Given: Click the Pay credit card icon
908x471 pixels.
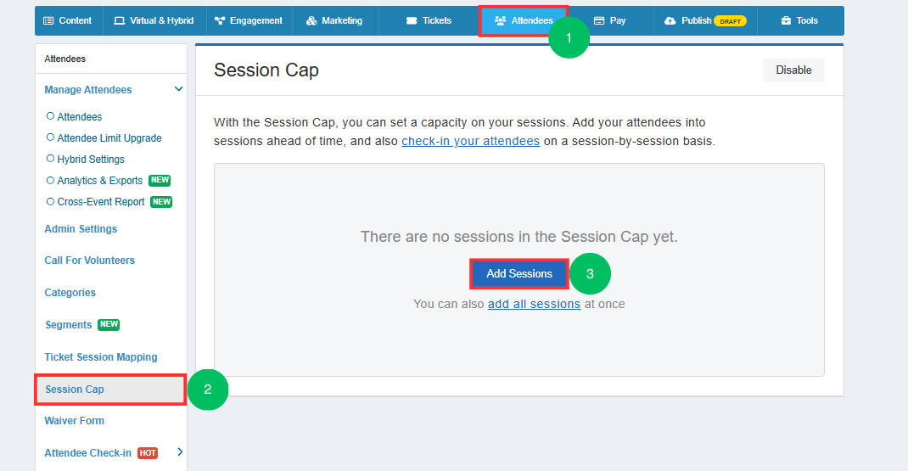Looking at the screenshot, I should coord(599,21).
